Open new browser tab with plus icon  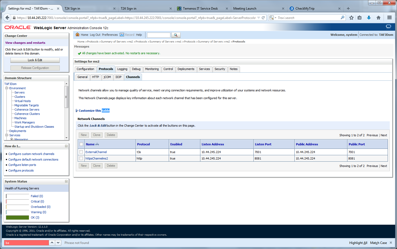click(x=348, y=9)
